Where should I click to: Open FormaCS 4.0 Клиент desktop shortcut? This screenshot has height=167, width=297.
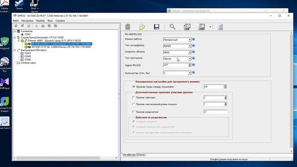pos(5,104)
